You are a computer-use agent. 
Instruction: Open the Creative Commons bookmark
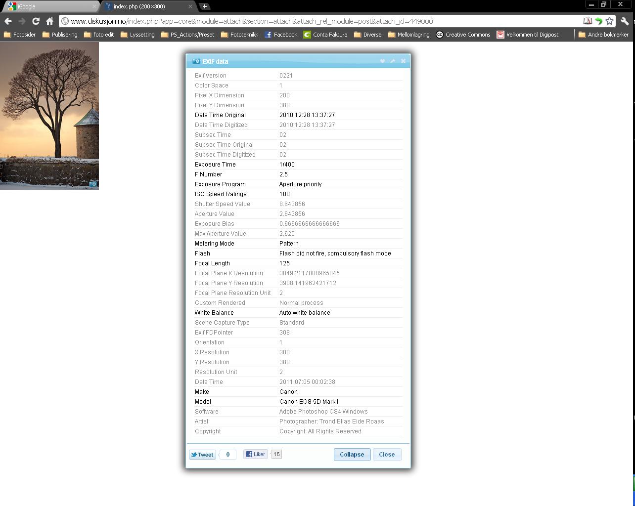pyautogui.click(x=463, y=35)
